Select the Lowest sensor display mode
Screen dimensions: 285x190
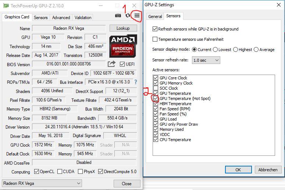point(215,50)
